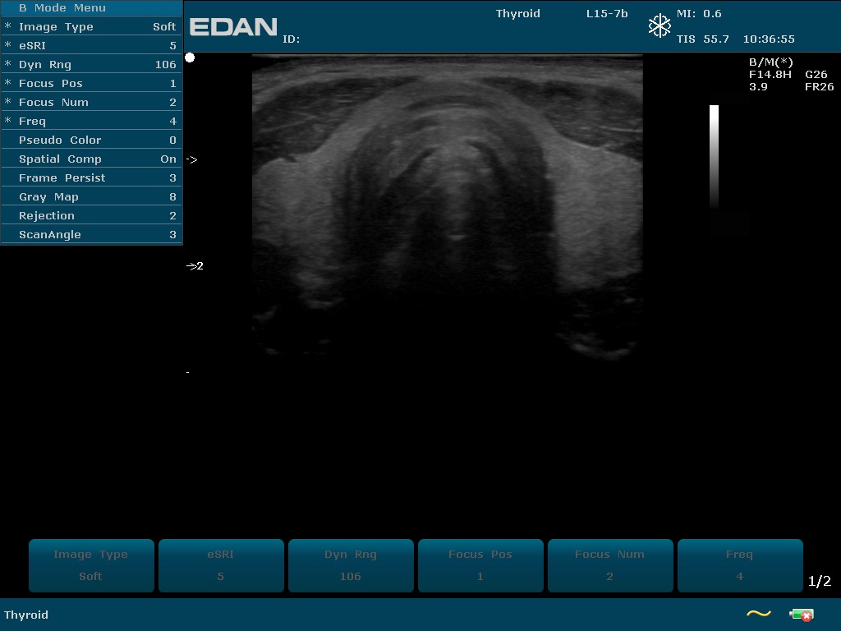
Task: Toggle Spatial Comp setting in menu
Action: (91, 159)
